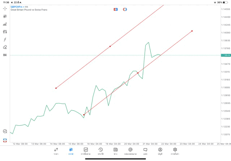Image resolution: width=231 pixels, height=161 pixels.
Task: Activate the crosshair cursor tool
Action: [5, 8]
